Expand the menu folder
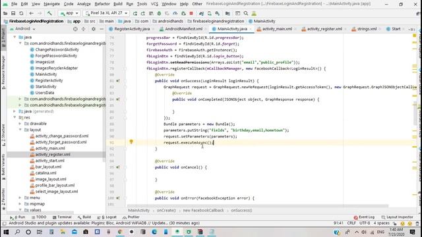 click(20, 197)
